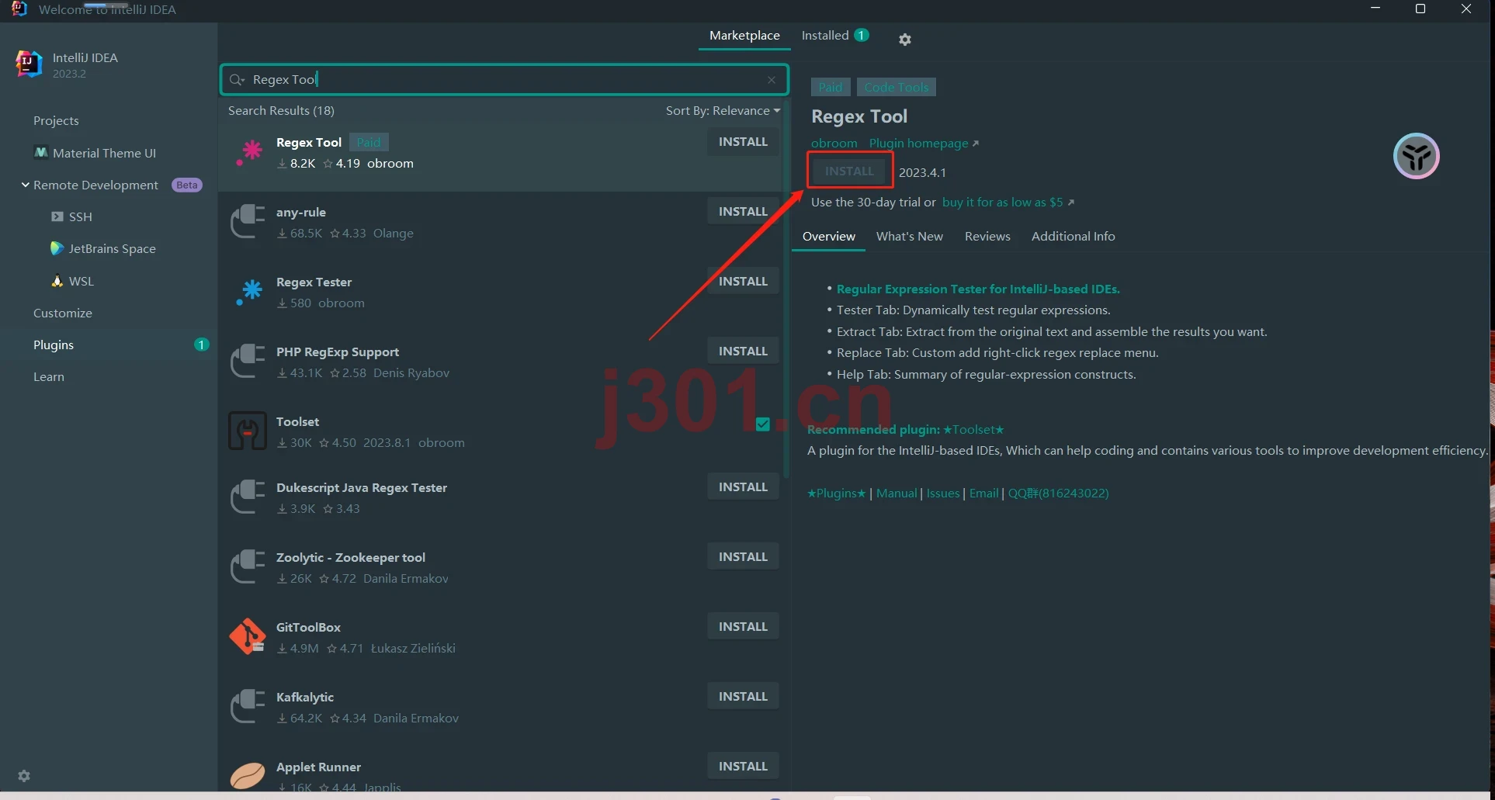This screenshot has width=1495, height=800.
Task: Open the Issues link
Action: (x=943, y=494)
